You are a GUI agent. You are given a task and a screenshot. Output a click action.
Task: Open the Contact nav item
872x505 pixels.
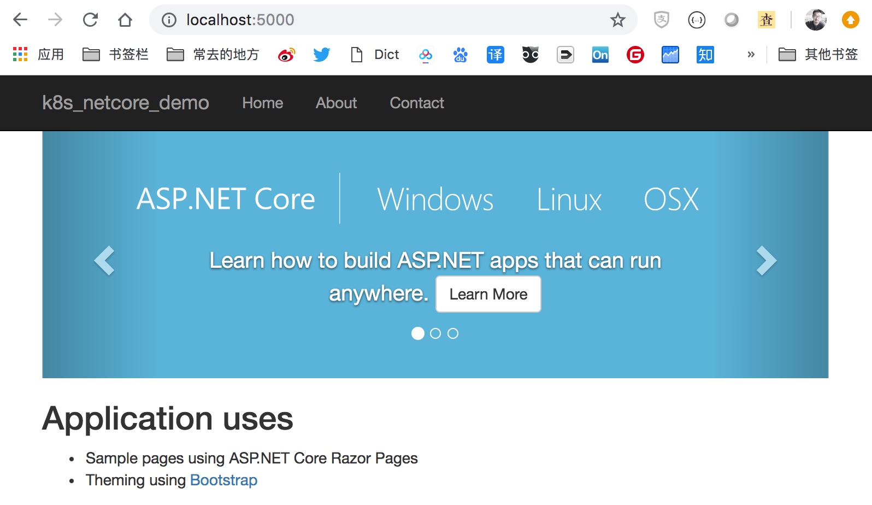(x=417, y=103)
